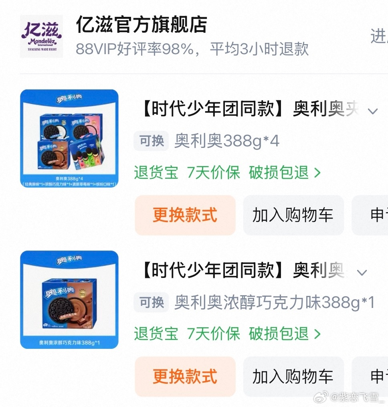Tap the second item's 7天价保 service label
Viewport: 388px width, 407px height.
[x=213, y=334]
